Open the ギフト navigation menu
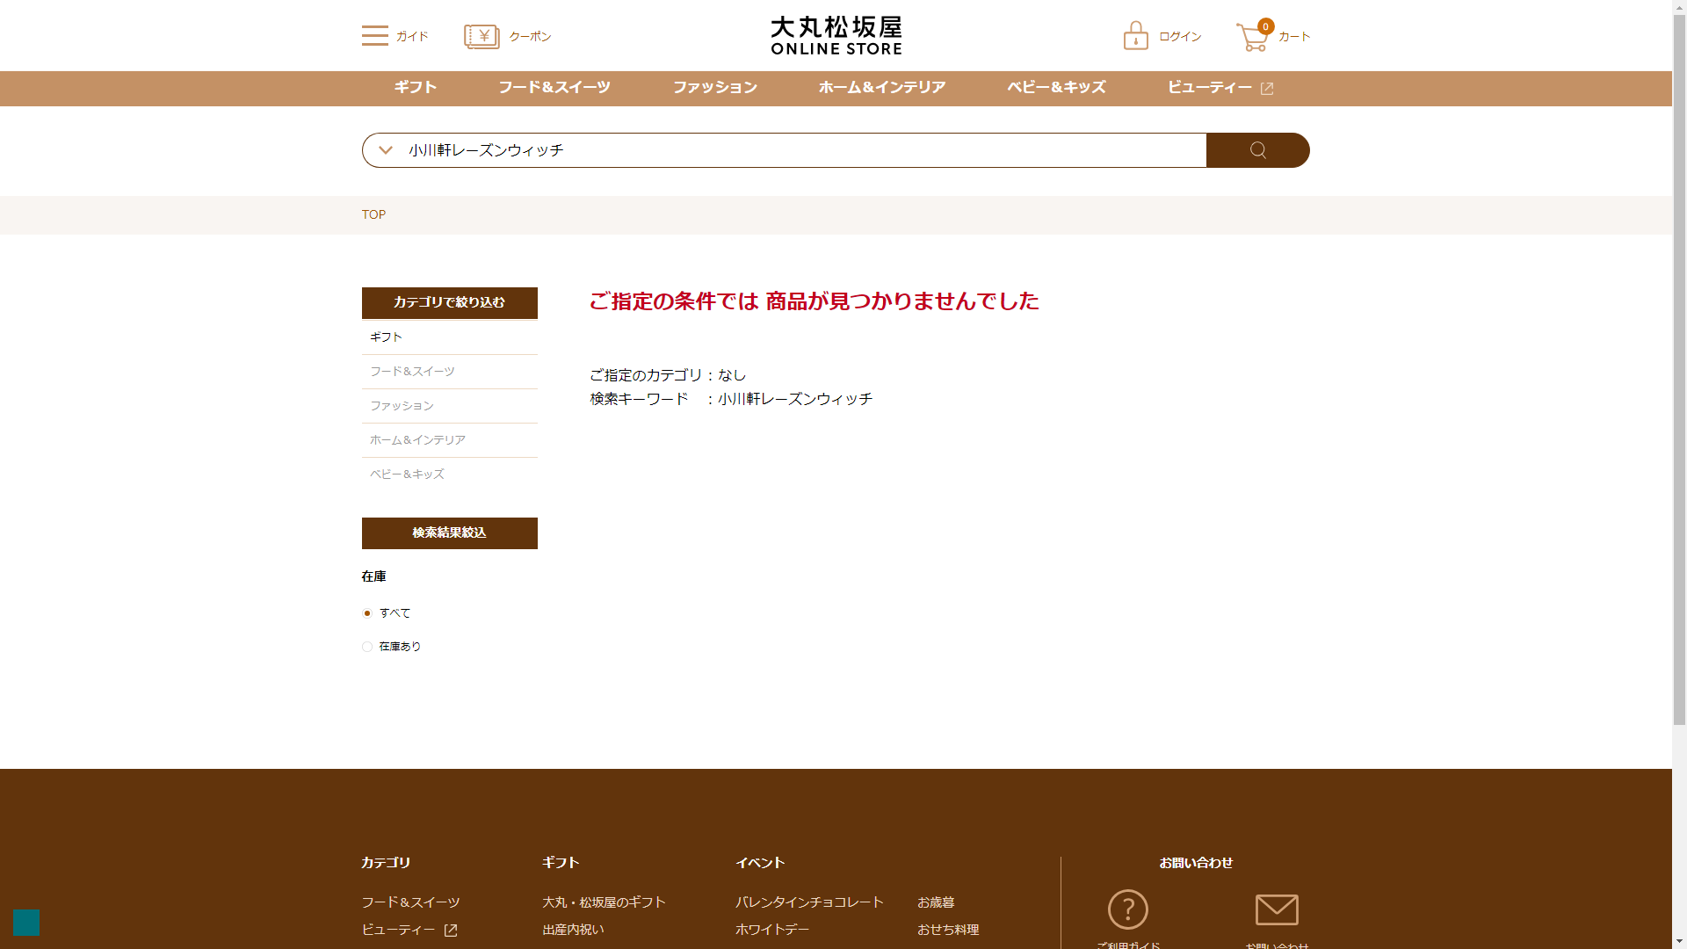Screen dimensions: 1687x949 coord(416,88)
